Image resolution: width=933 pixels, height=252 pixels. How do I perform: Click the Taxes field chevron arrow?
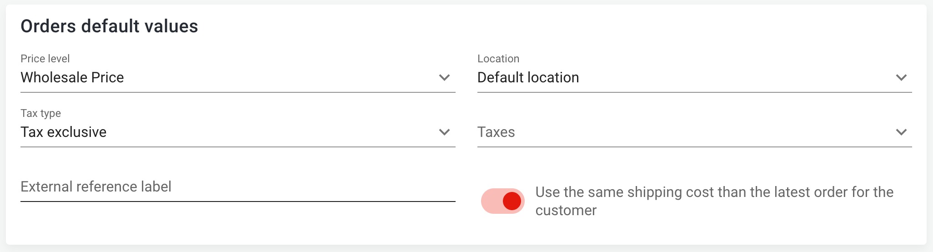point(901,132)
